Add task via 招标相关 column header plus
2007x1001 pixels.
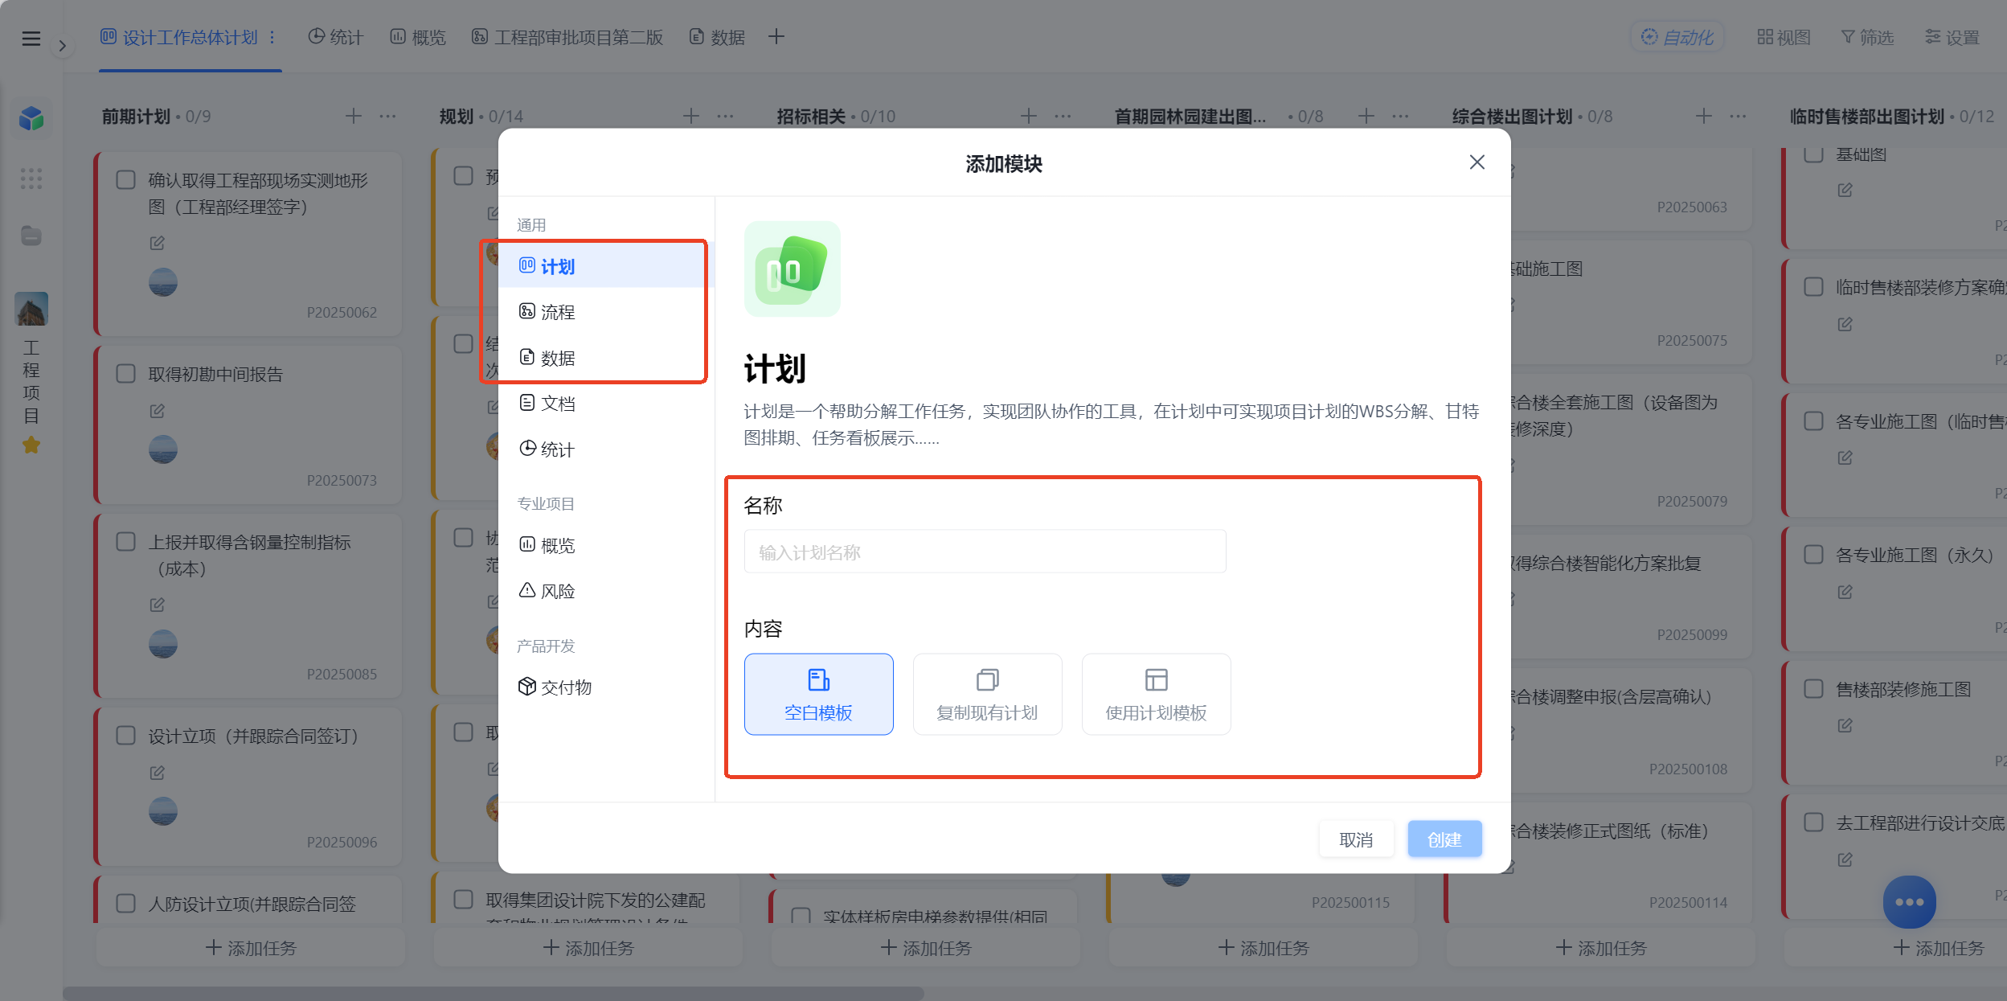tap(1029, 116)
